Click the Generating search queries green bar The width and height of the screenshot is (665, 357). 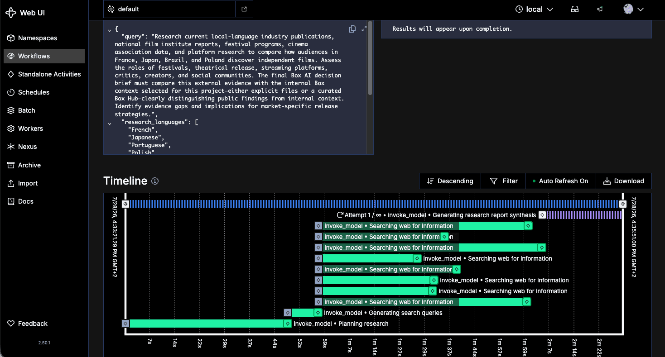(x=303, y=313)
